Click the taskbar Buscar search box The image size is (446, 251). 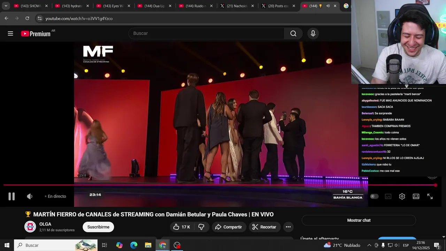56,245
